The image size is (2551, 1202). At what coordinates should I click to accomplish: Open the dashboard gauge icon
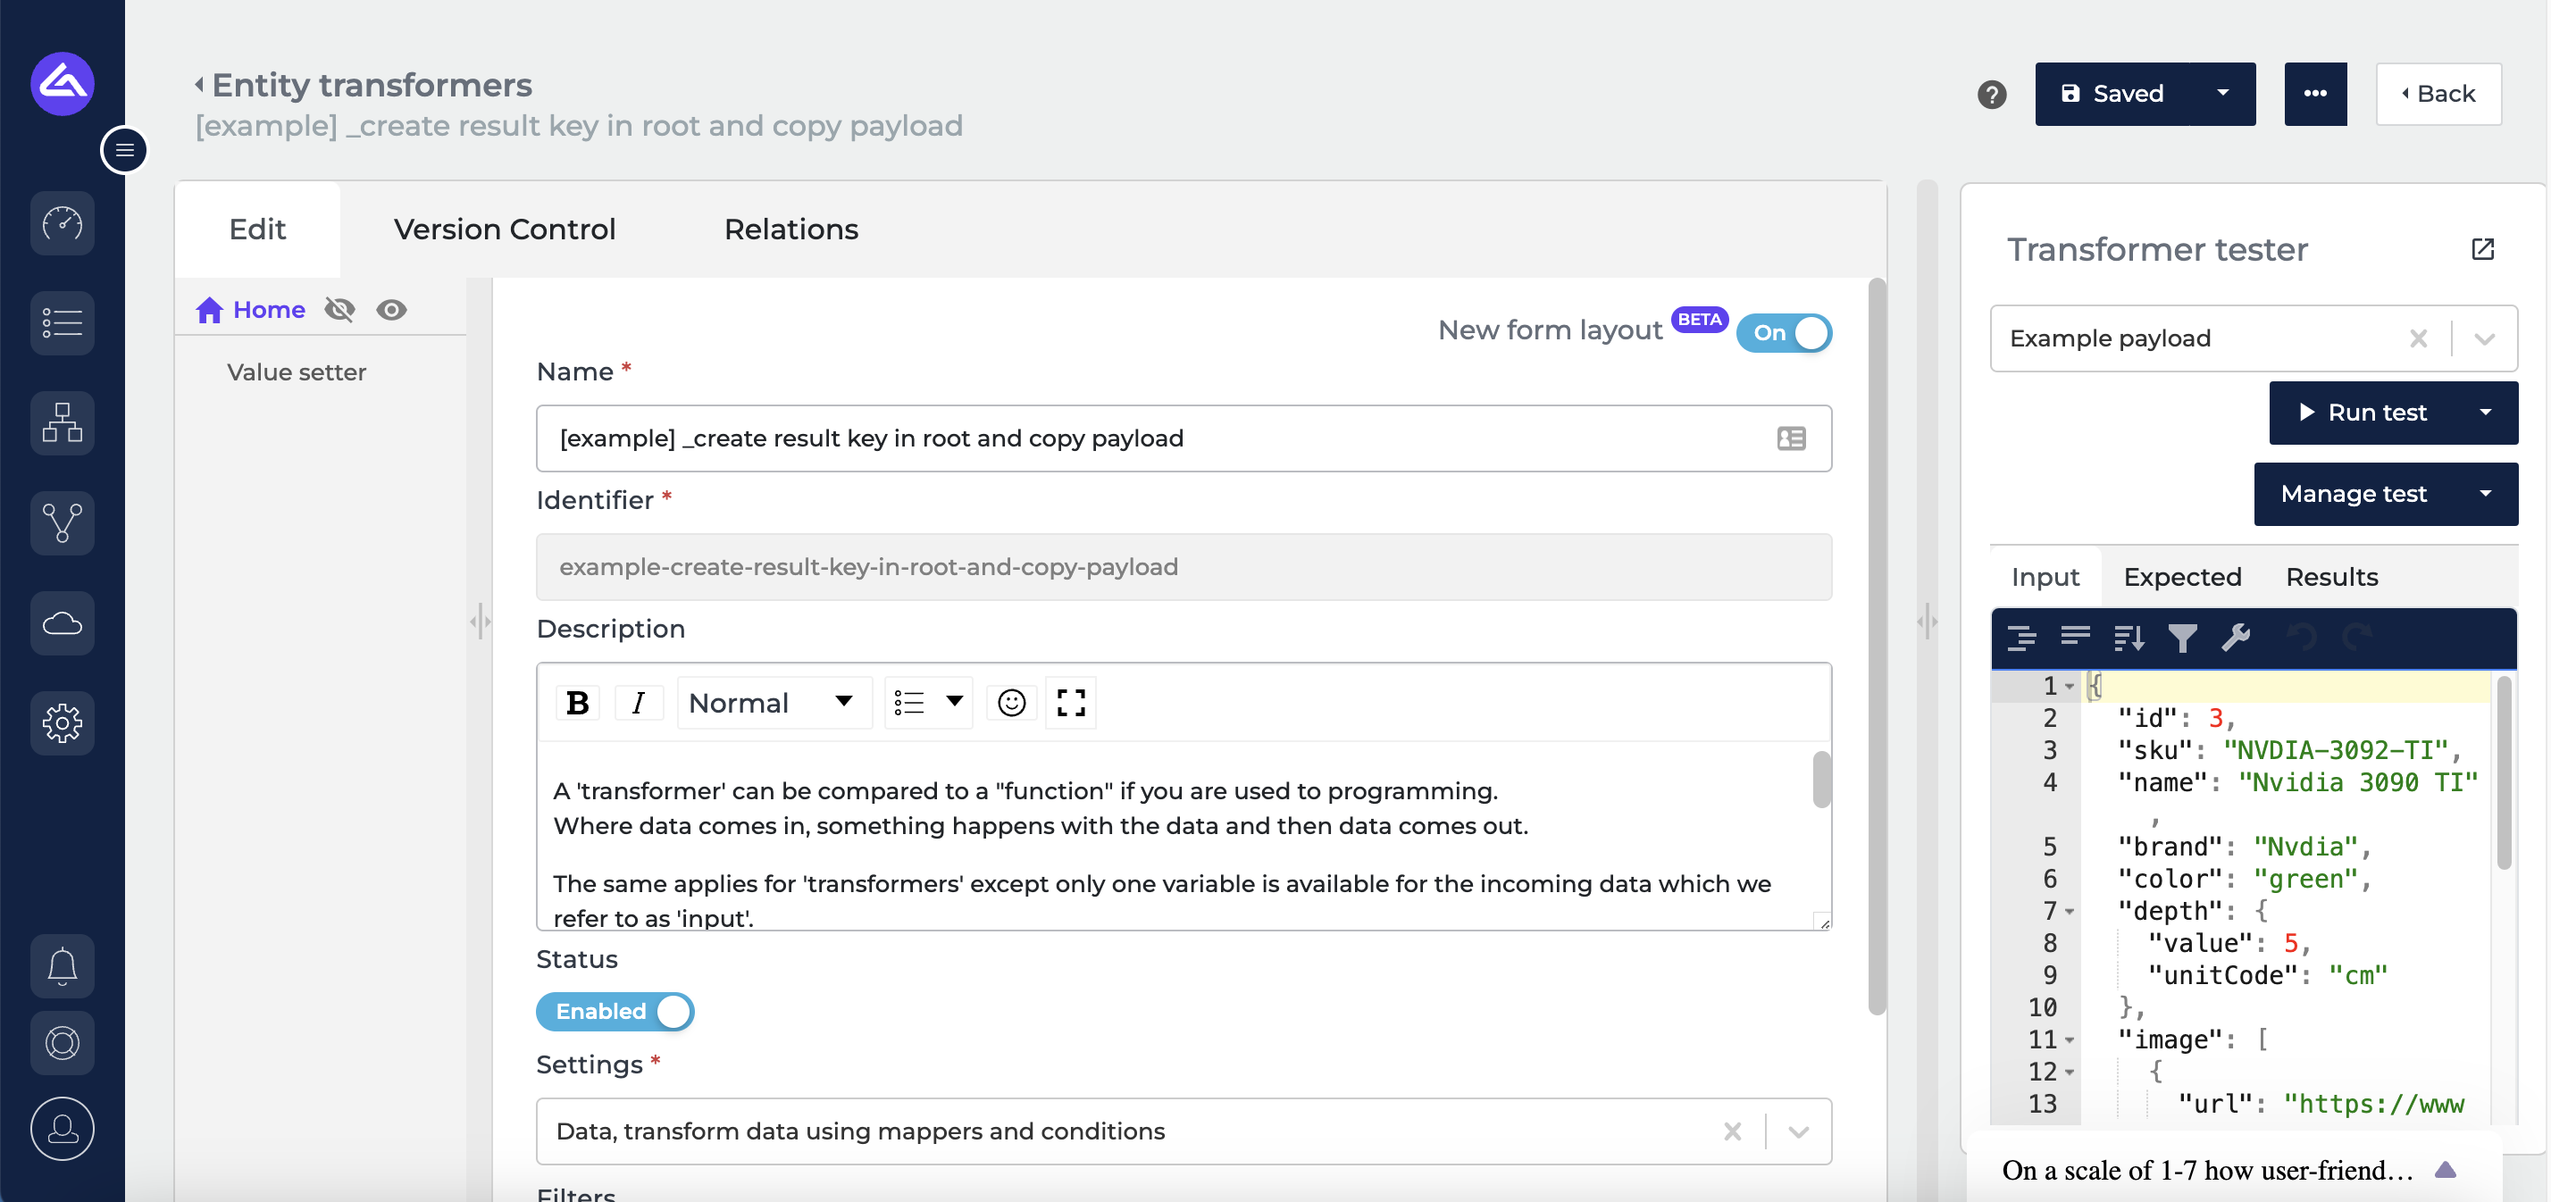63,224
